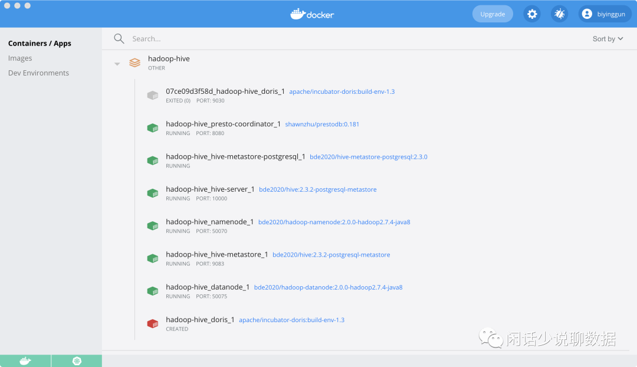Select hadoop-hive_presto-coordinator_1 container name
Image resolution: width=637 pixels, height=367 pixels.
pyautogui.click(x=223, y=124)
